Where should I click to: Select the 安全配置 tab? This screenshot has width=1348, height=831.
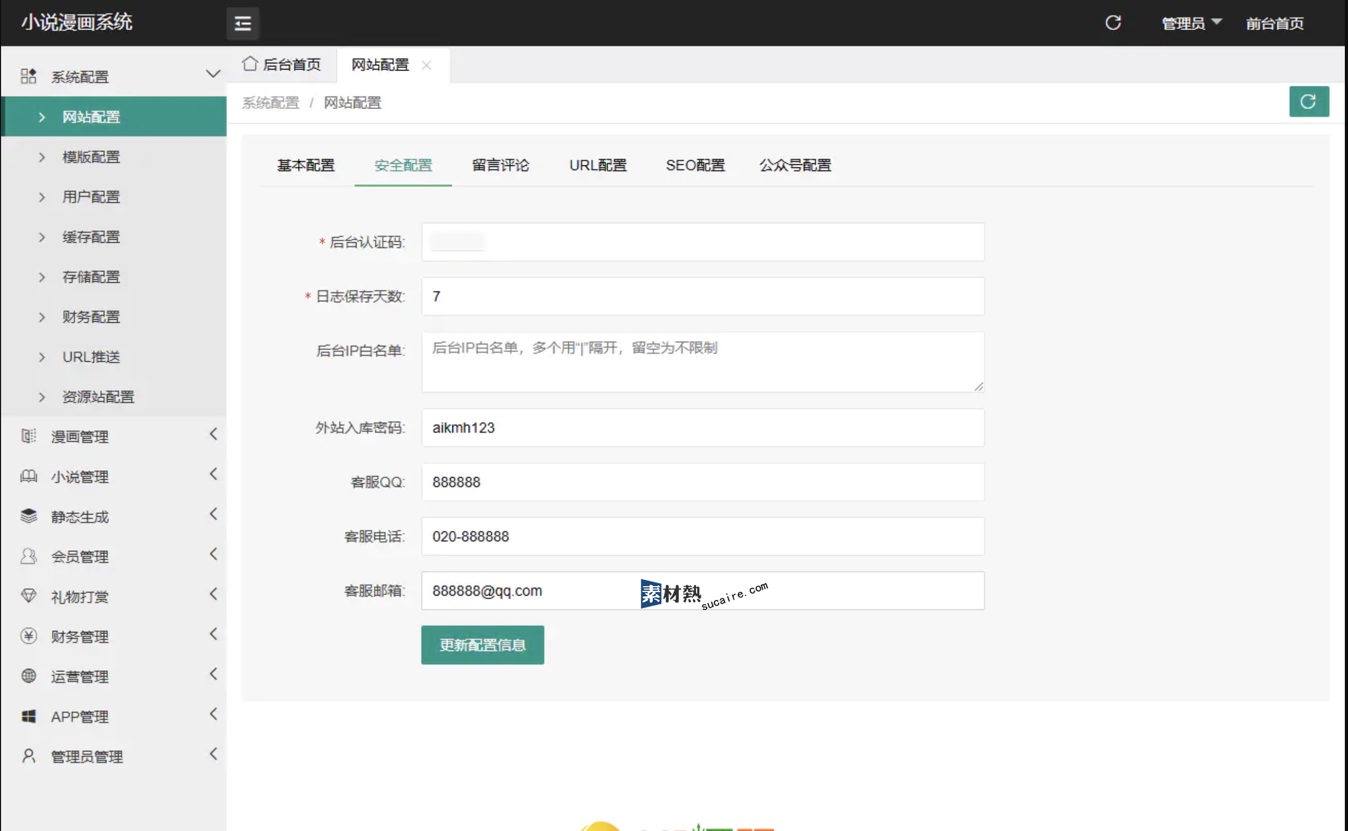click(403, 165)
